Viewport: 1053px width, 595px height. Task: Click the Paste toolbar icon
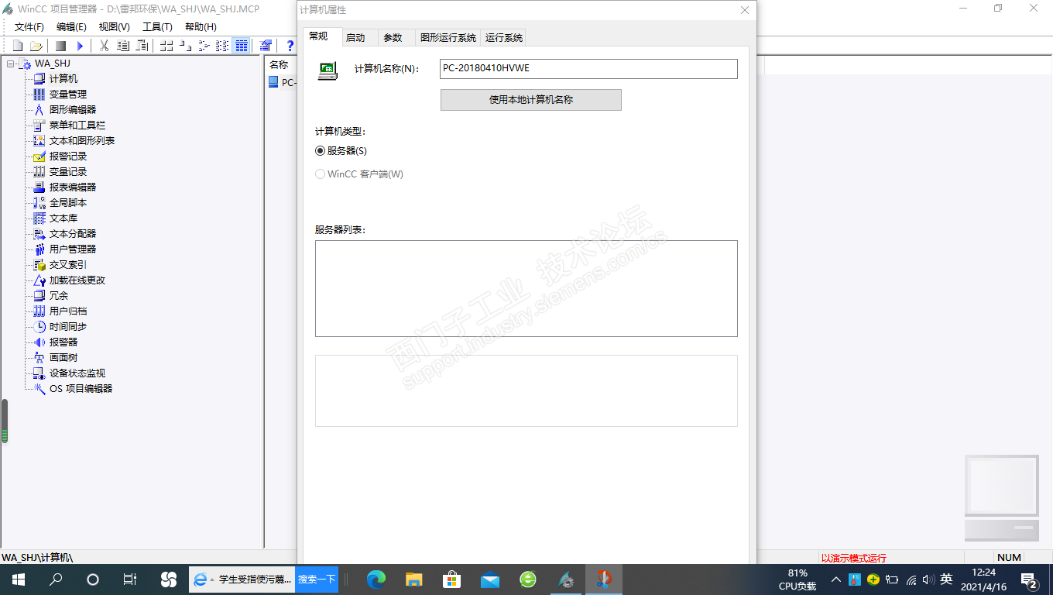(x=142, y=46)
